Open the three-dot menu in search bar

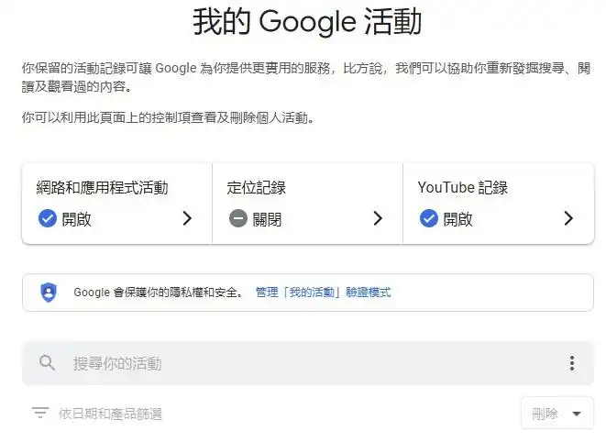(571, 363)
